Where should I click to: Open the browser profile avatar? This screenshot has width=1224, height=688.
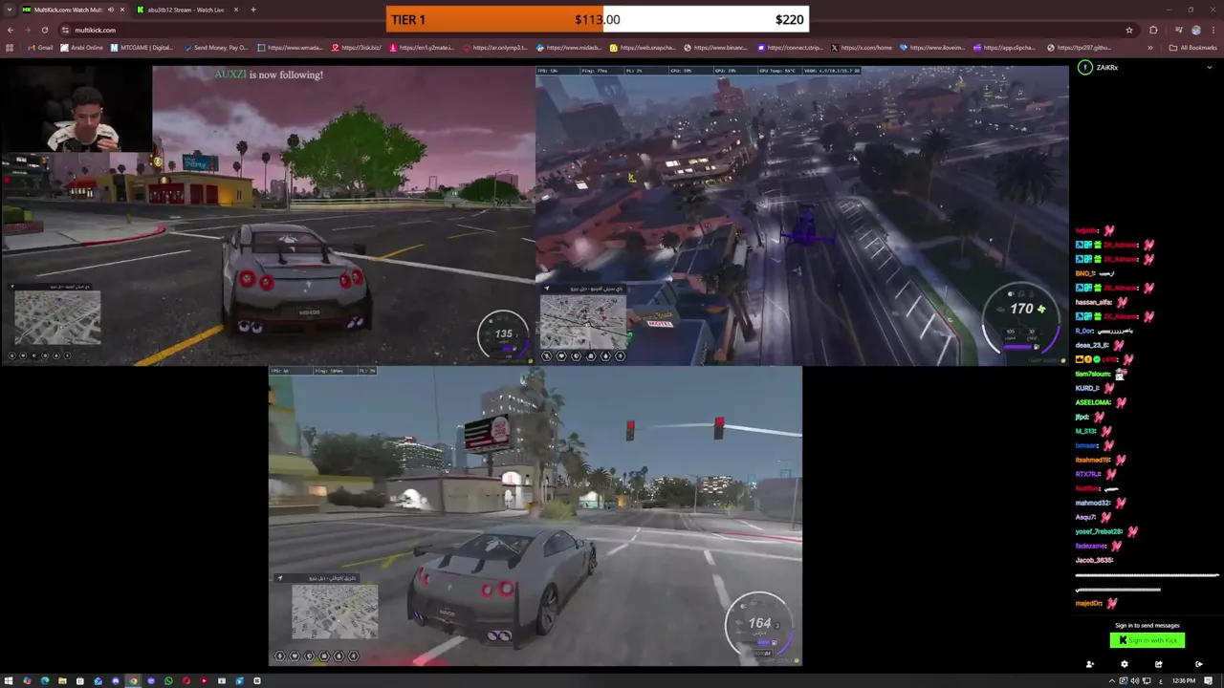point(1196,30)
